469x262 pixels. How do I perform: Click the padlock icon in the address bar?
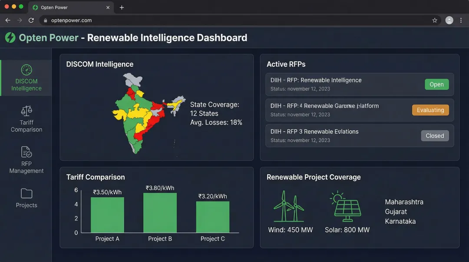click(x=46, y=20)
